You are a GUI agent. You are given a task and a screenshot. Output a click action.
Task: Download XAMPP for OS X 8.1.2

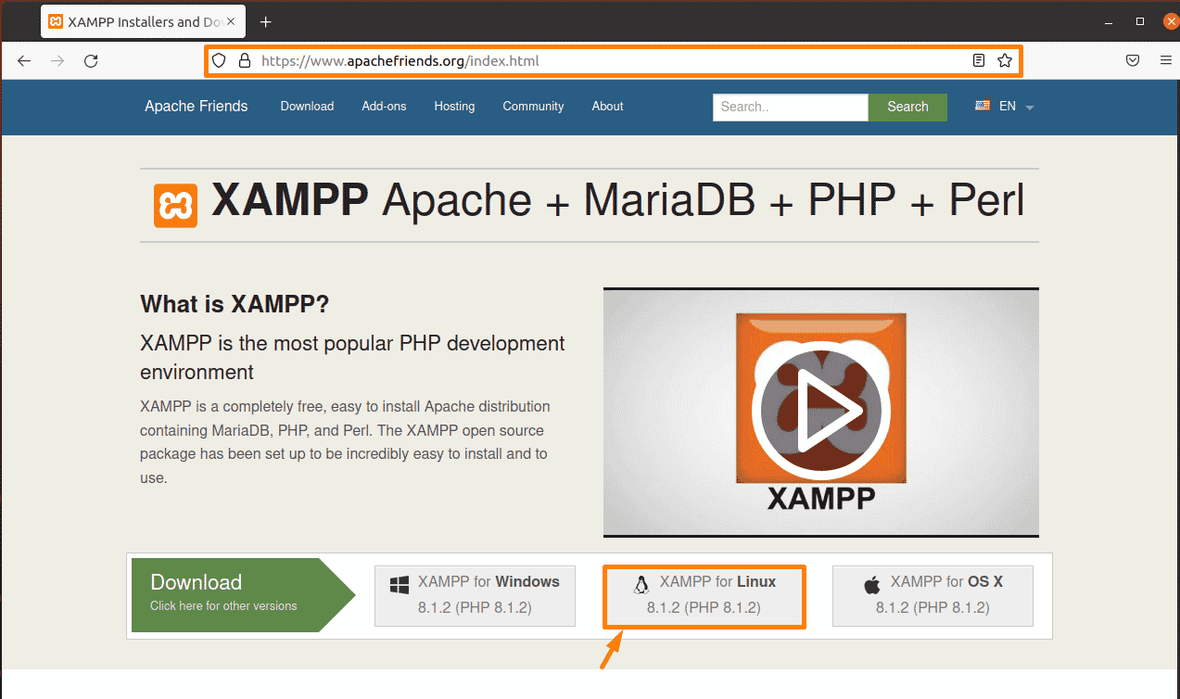[x=933, y=595]
